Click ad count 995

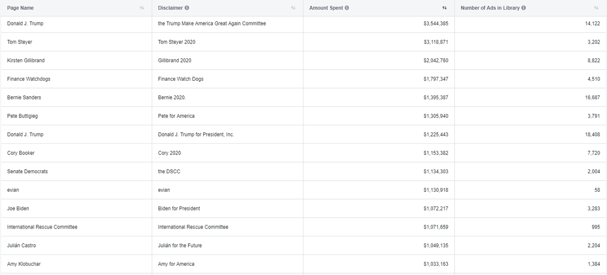[x=596, y=227]
